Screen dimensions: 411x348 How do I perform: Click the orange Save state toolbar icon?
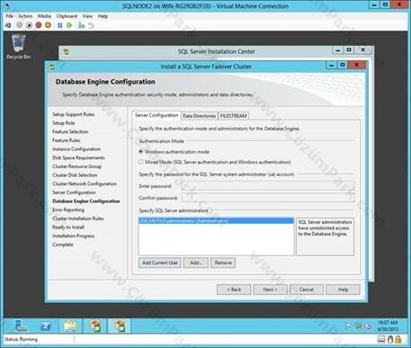pyautogui.click(x=48, y=25)
